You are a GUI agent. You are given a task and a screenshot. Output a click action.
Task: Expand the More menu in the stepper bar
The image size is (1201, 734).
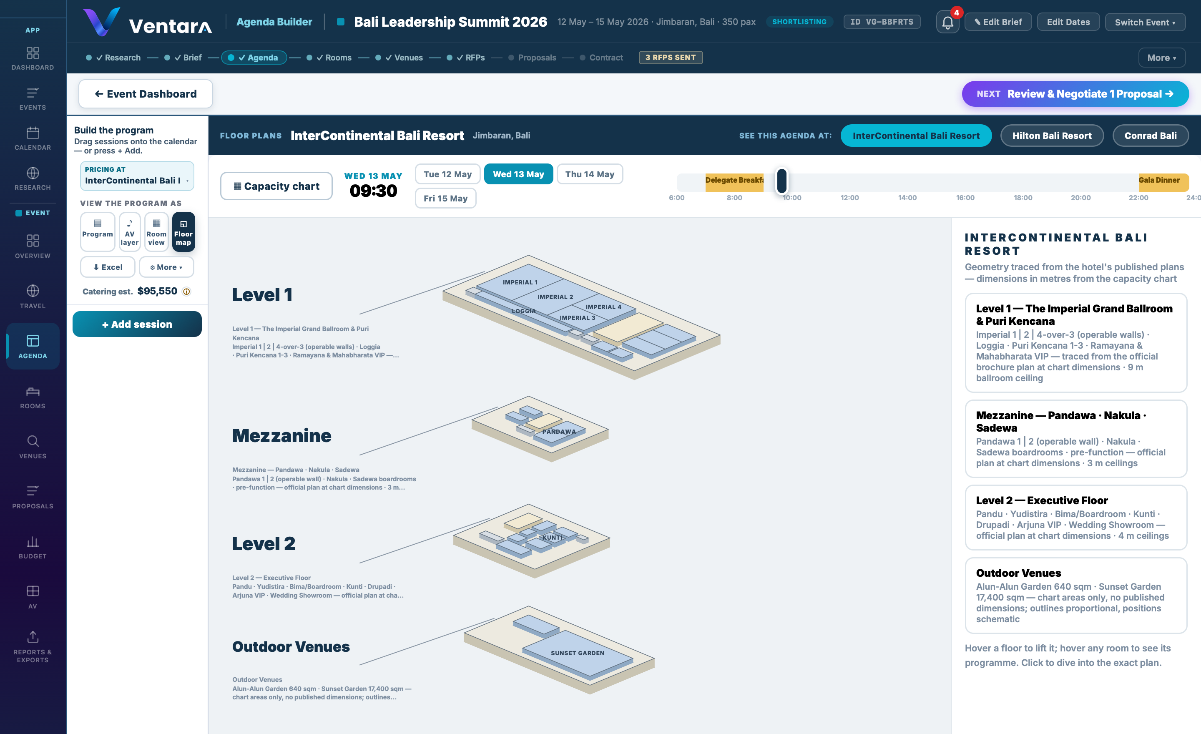(1161, 58)
